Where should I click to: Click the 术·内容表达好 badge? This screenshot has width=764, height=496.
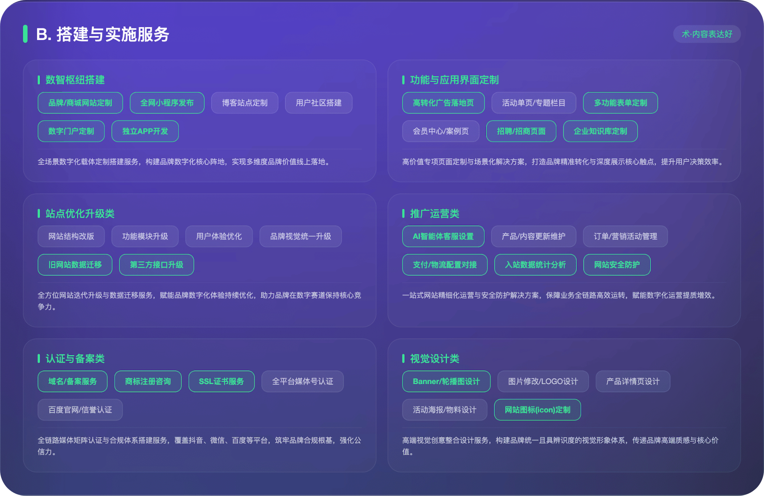[706, 34]
